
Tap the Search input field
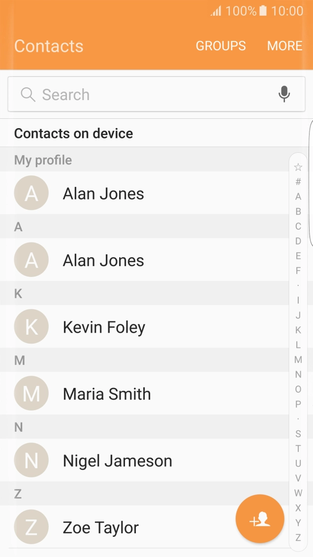[x=148, y=94]
